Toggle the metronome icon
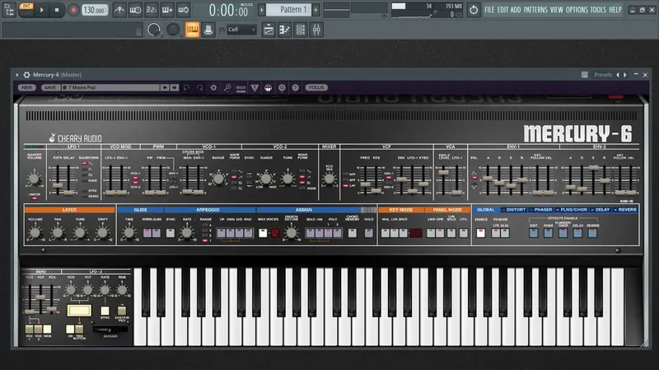Image resolution: width=659 pixels, height=370 pixels. pyautogui.click(x=119, y=10)
